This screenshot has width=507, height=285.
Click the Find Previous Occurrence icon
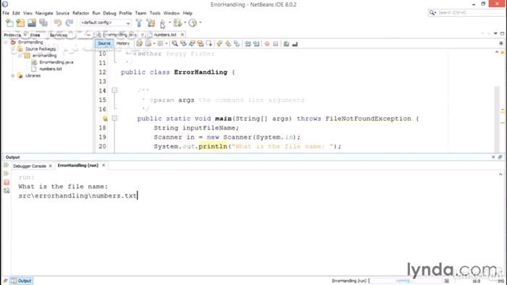coord(183,43)
